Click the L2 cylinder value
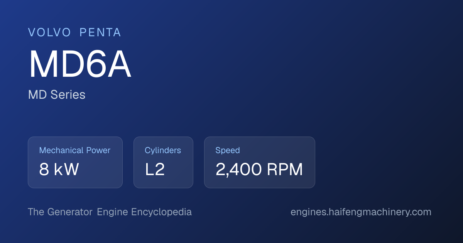This screenshot has width=463, height=243. pos(155,170)
